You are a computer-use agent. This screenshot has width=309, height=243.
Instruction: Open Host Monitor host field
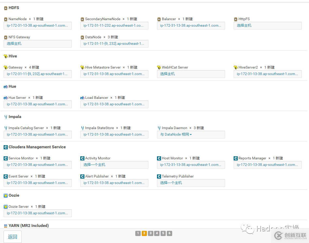[191, 165]
